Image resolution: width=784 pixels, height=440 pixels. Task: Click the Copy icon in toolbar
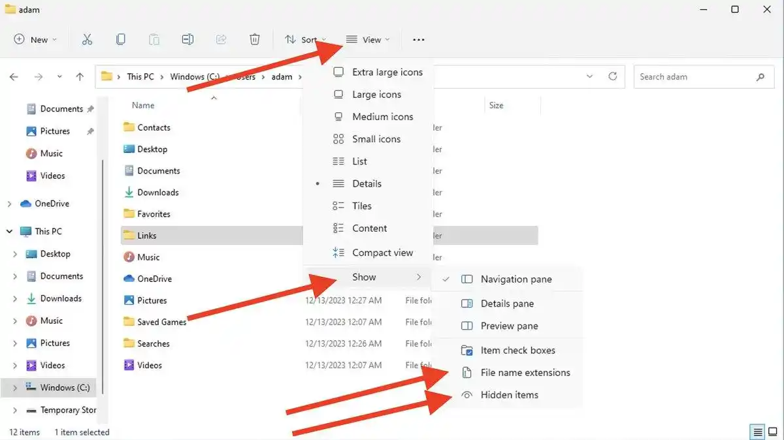(121, 40)
